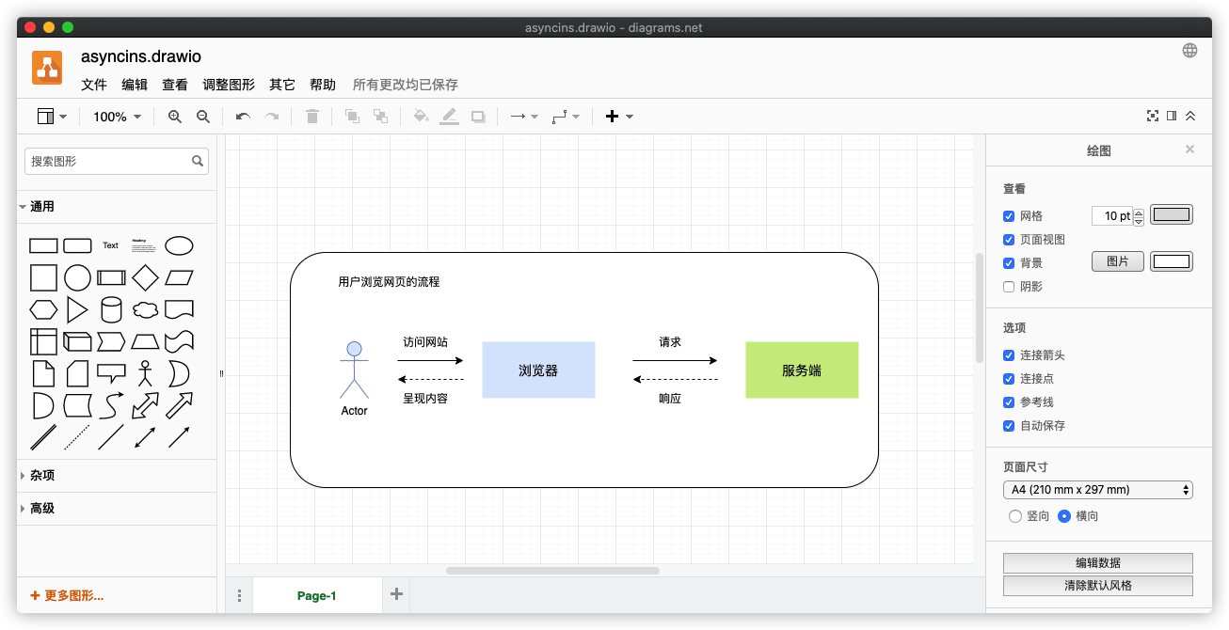Toggle fullscreen with the toolbar icon
The height and width of the screenshot is (630, 1229).
point(1152,116)
